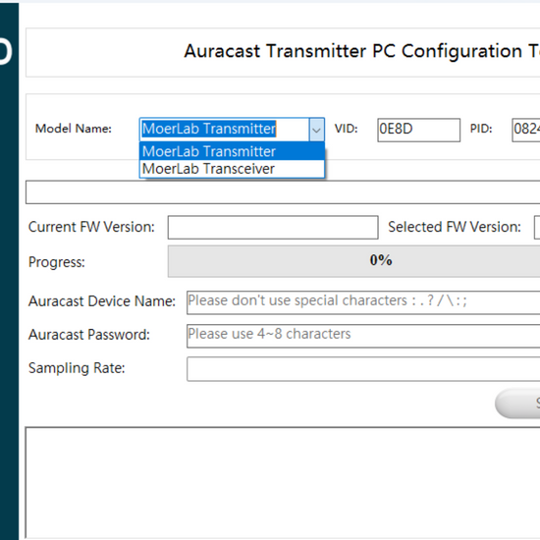Click the Sampling Rate label

(77, 368)
